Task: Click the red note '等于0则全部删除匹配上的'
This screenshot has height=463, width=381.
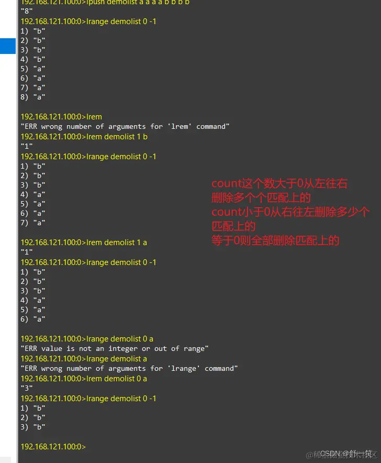Action: [x=275, y=240]
